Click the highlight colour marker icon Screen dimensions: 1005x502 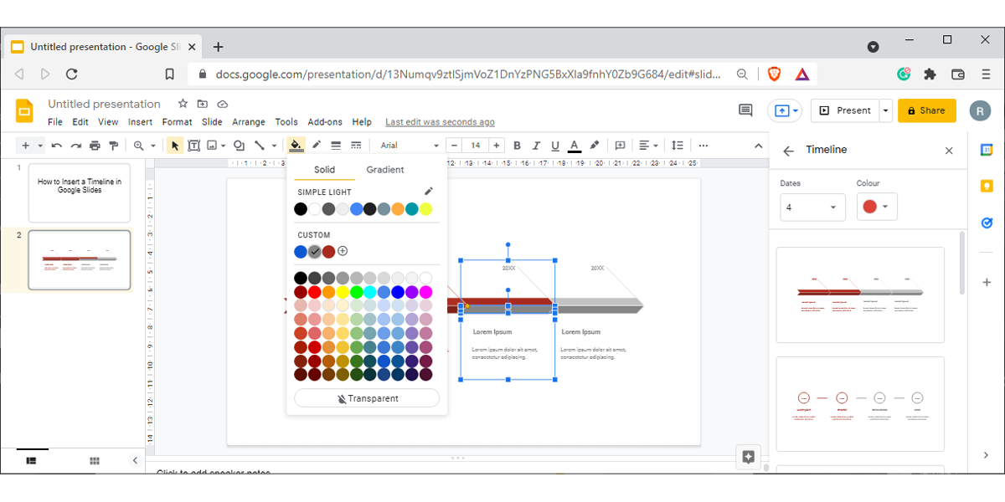click(595, 146)
